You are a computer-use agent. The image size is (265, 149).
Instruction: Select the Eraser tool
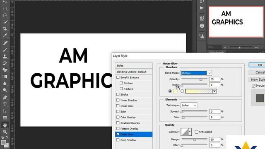[x=5, y=70]
